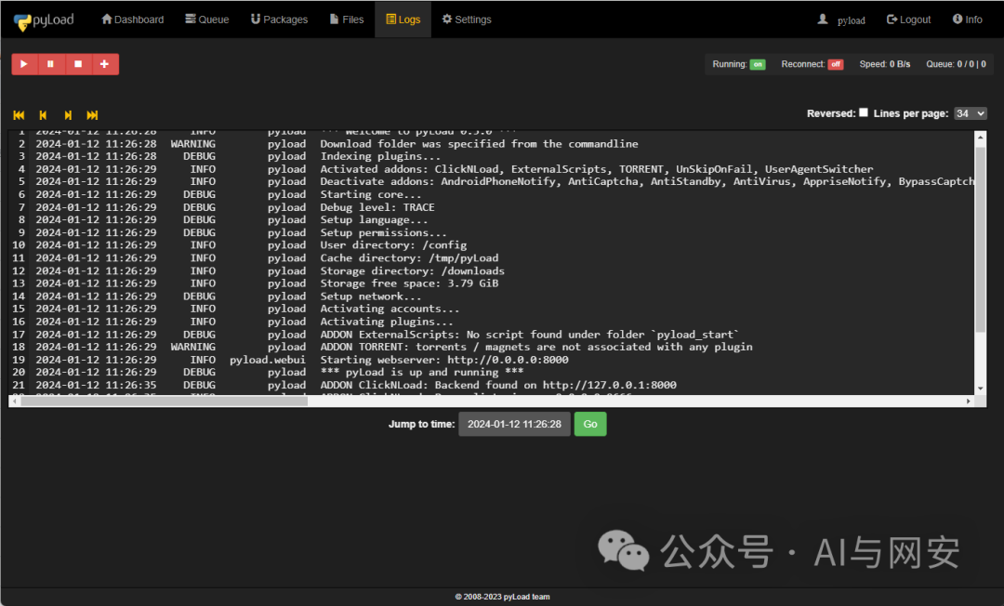Viewport: 1004px width, 606px height.
Task: Click the Logout link
Action: pos(908,20)
